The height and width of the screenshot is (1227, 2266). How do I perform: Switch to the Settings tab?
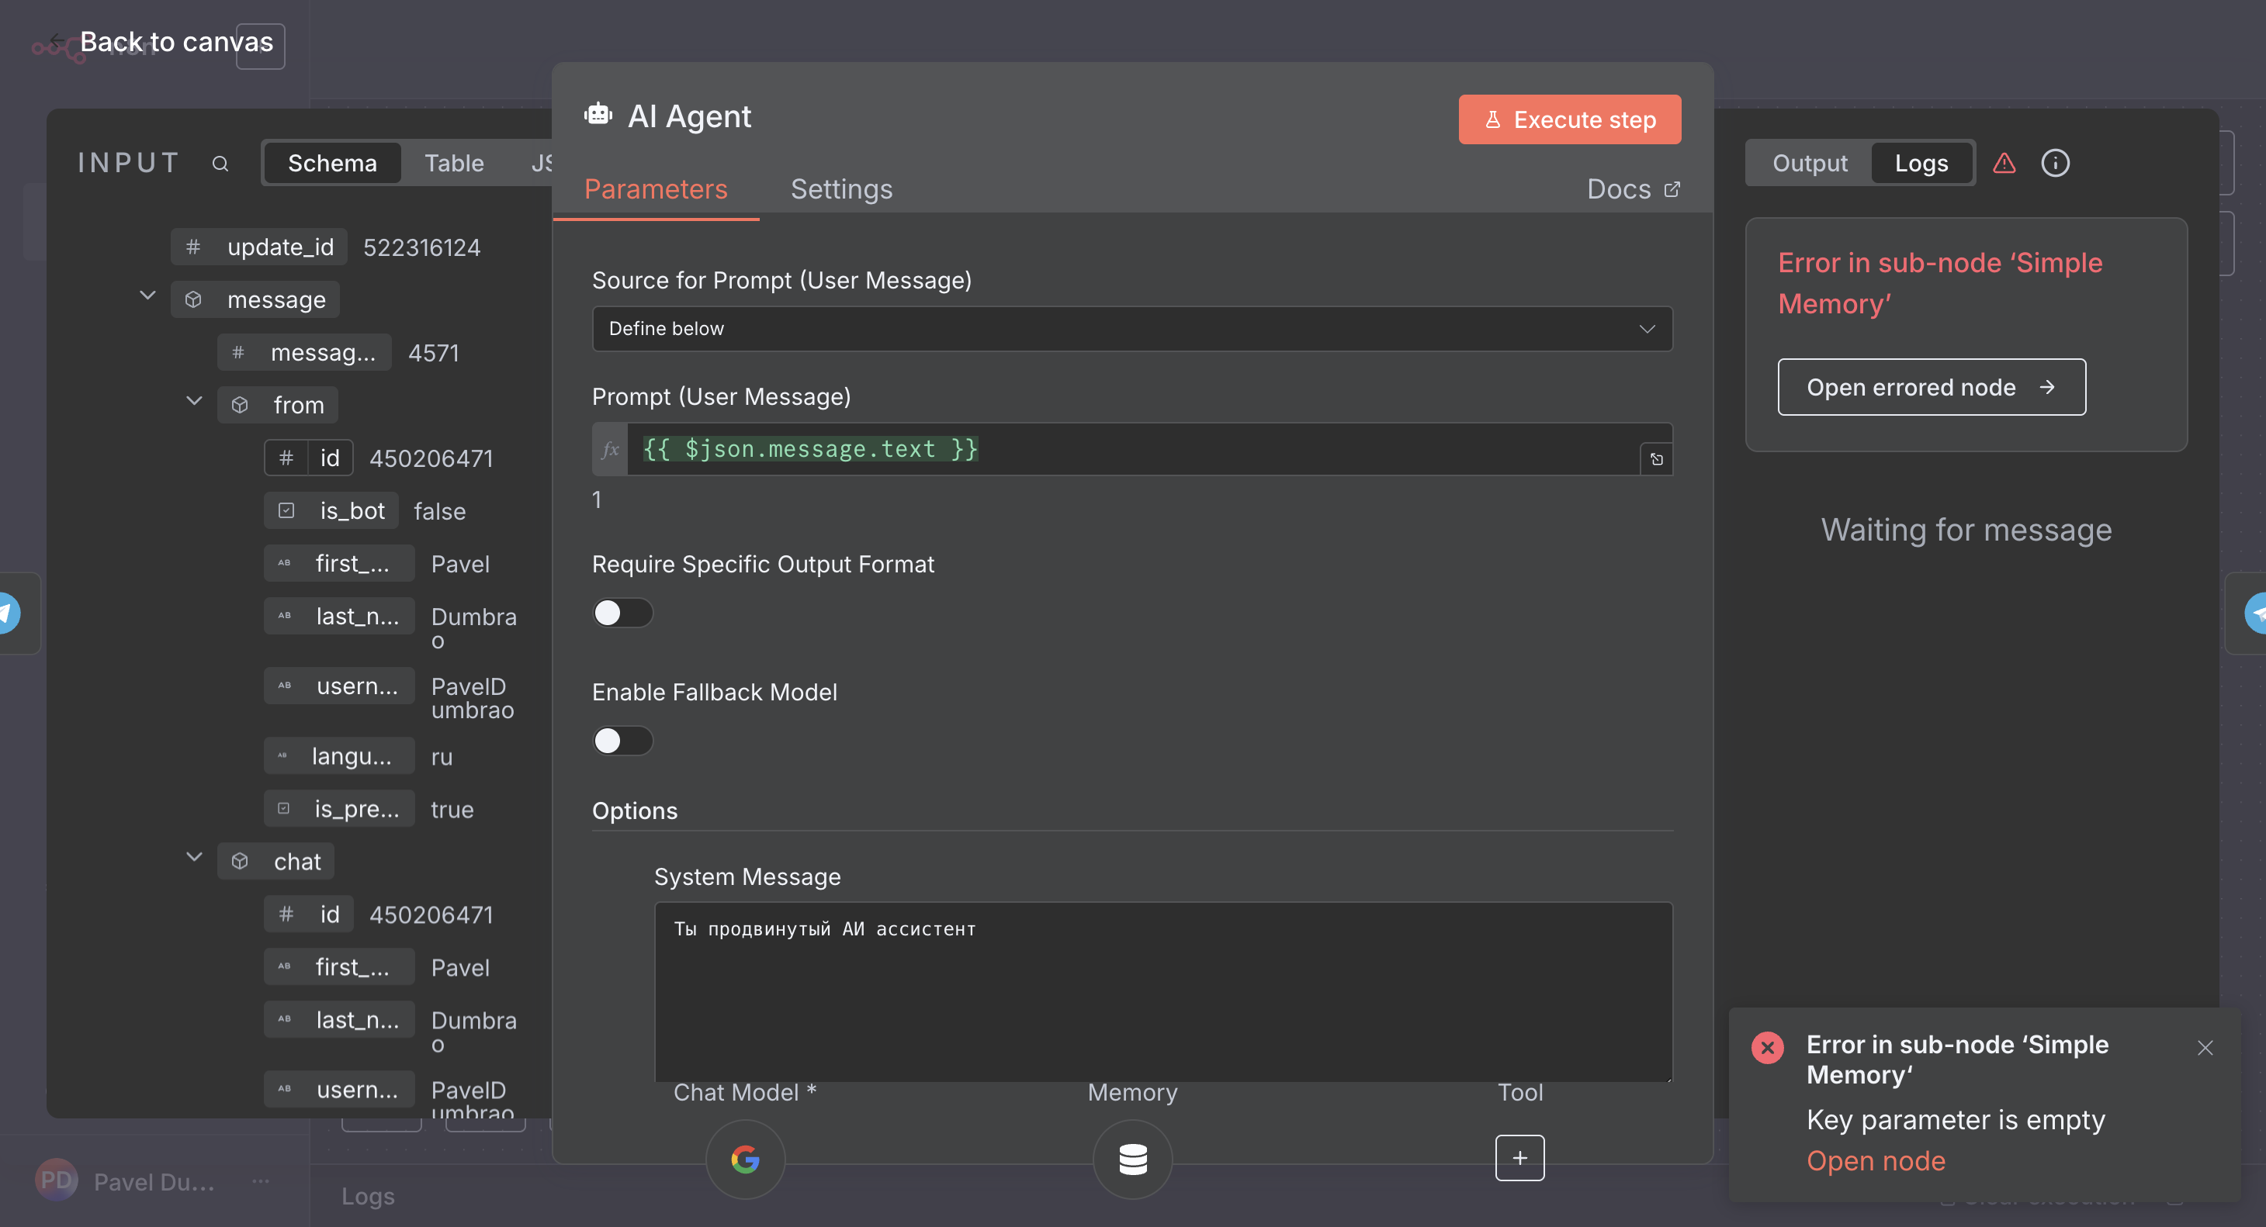(841, 189)
